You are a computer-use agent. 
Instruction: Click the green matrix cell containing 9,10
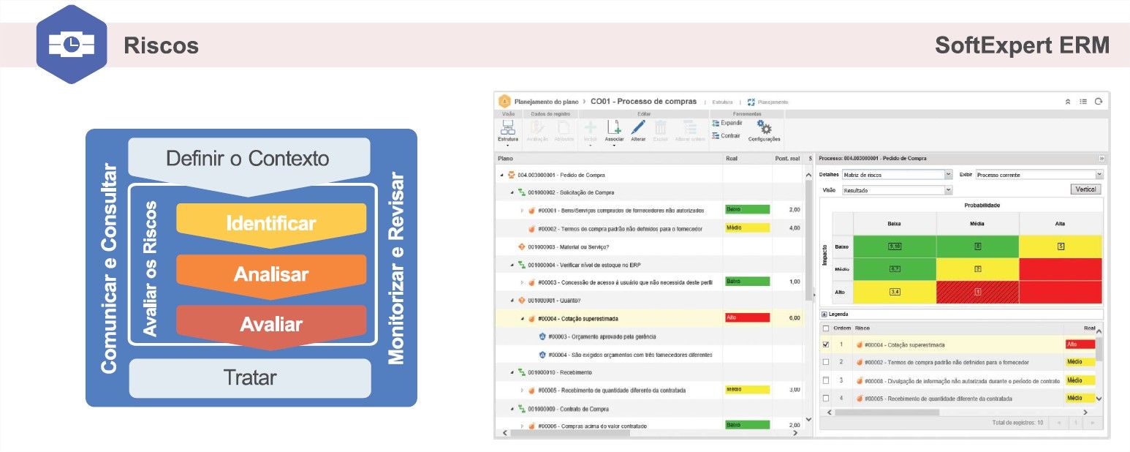[x=895, y=246]
